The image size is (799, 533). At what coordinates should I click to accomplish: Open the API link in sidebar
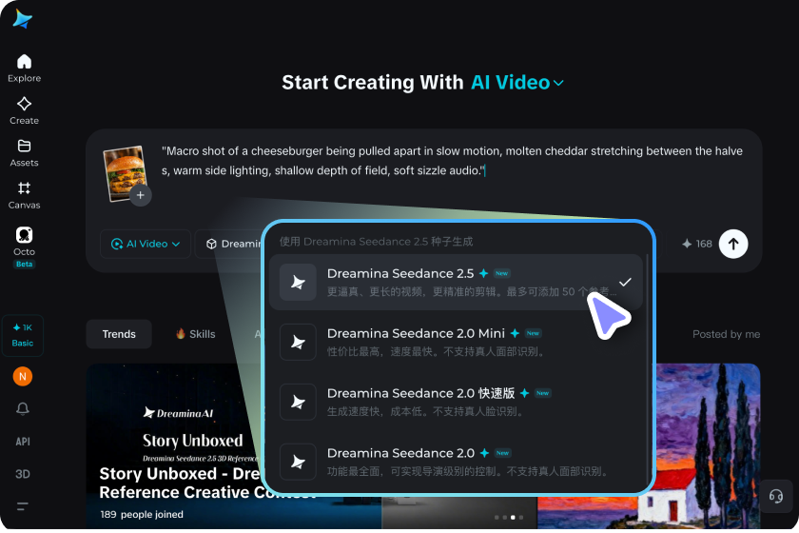click(x=23, y=442)
